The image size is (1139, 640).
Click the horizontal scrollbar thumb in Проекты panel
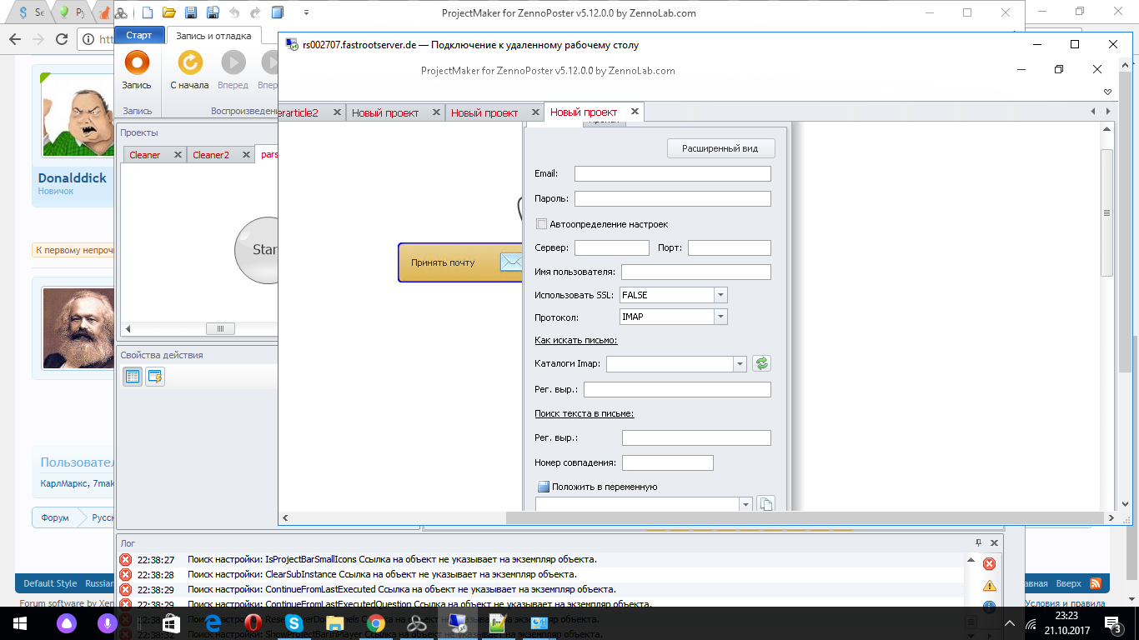[x=220, y=329]
